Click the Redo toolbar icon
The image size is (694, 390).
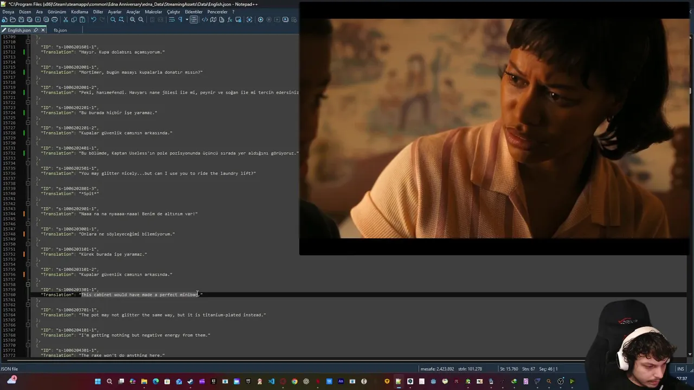click(102, 19)
